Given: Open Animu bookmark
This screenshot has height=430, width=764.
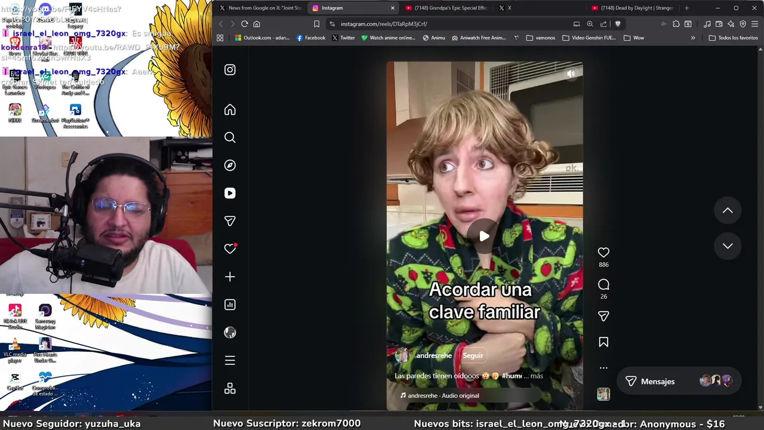Looking at the screenshot, I should [x=433, y=38].
